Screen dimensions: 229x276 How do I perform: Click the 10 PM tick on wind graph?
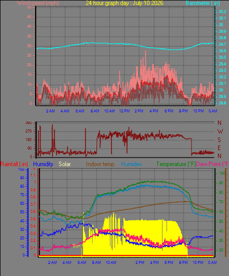click(198, 111)
